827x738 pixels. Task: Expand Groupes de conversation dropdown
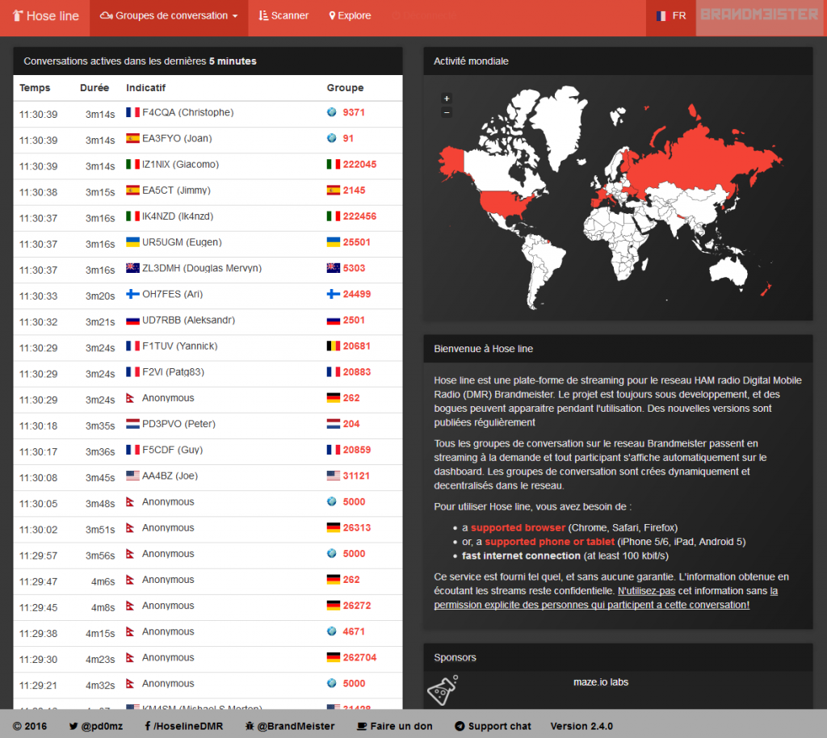[169, 16]
